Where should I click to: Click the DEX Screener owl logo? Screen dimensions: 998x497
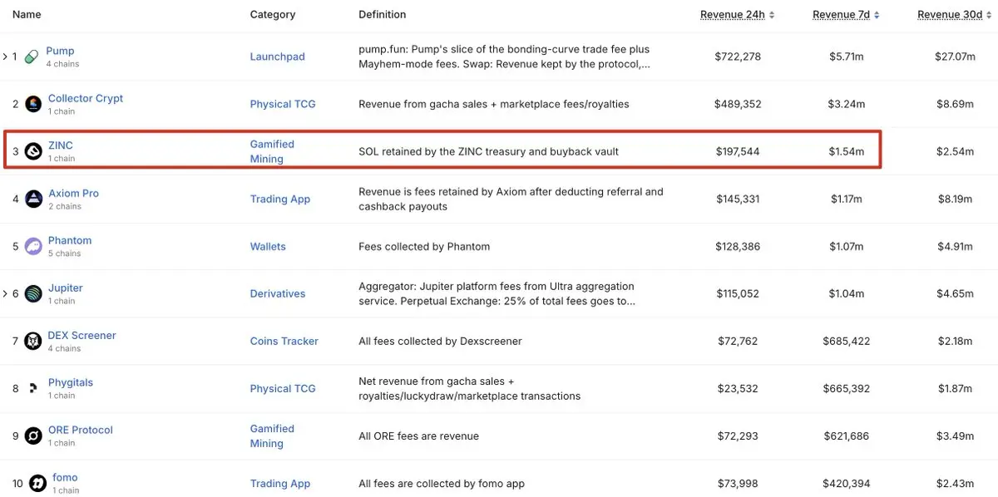(33, 341)
